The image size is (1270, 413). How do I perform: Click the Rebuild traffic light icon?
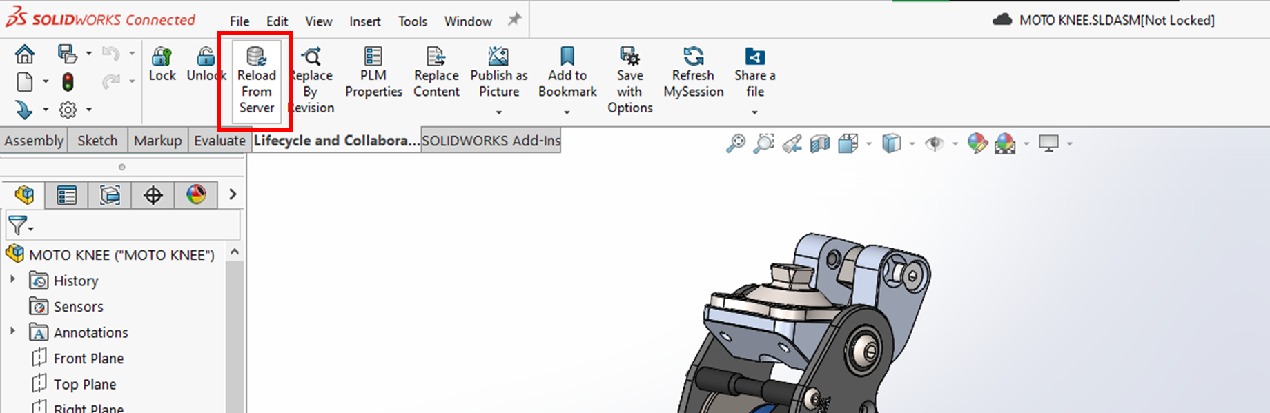pos(68,83)
